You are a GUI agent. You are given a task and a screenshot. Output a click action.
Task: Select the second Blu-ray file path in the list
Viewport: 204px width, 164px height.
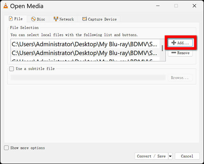85,53
